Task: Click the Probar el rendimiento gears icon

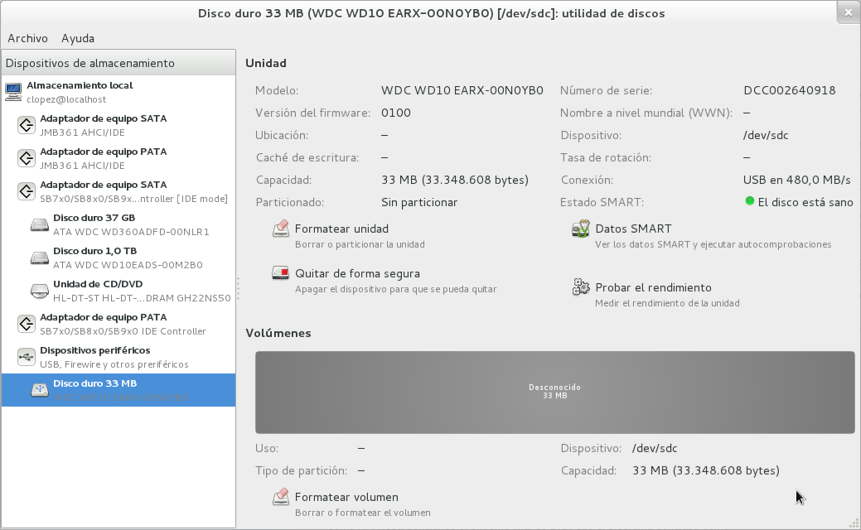Action: click(x=581, y=287)
